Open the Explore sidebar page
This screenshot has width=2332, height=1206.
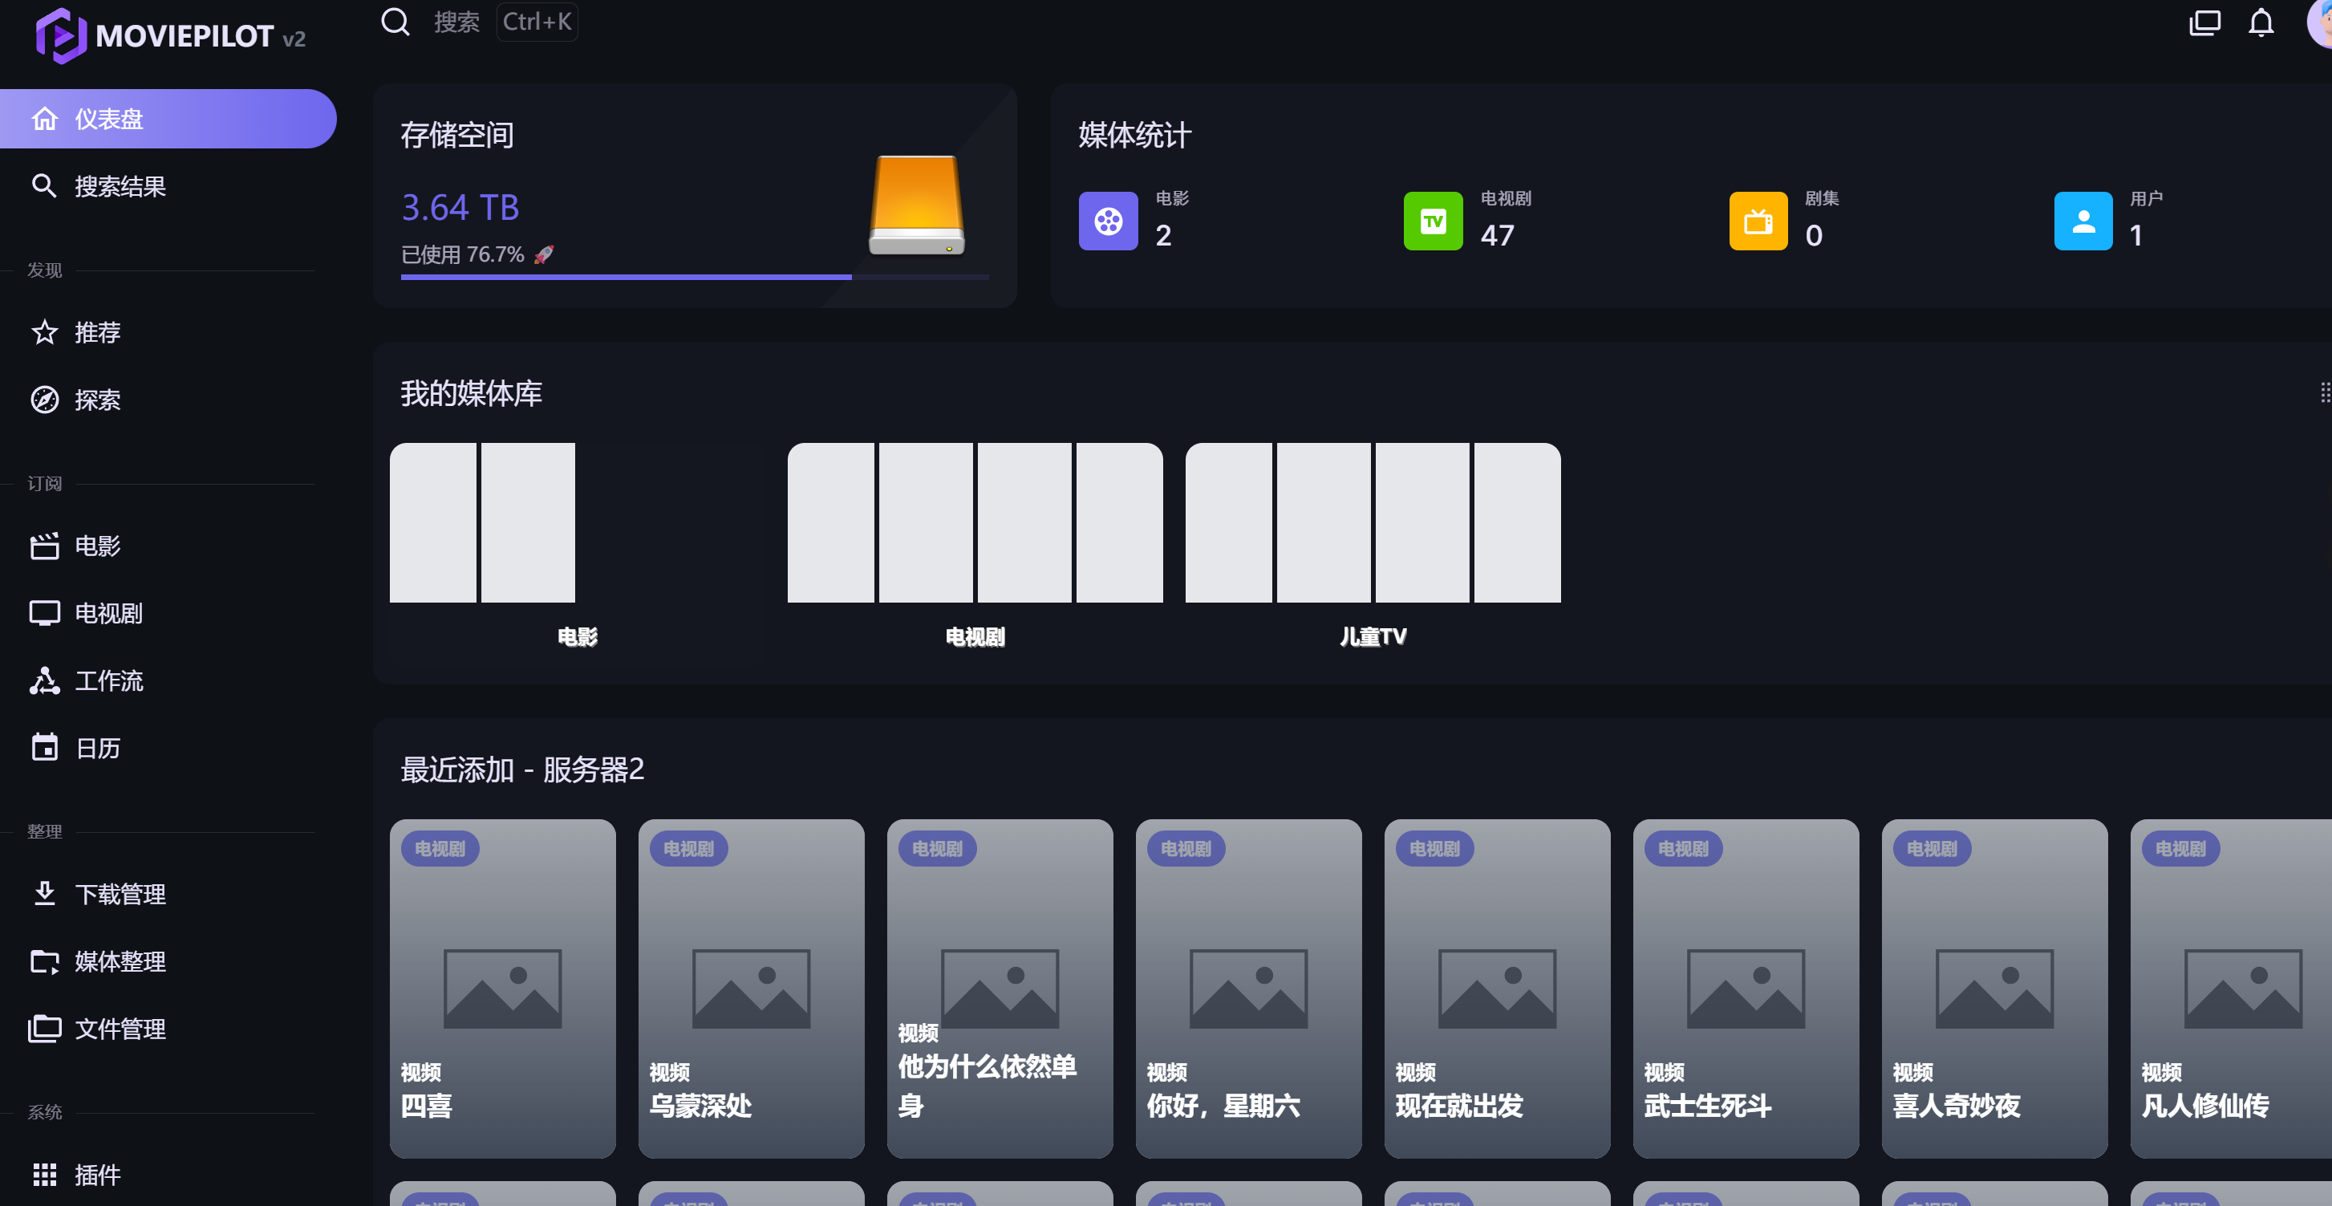click(97, 400)
